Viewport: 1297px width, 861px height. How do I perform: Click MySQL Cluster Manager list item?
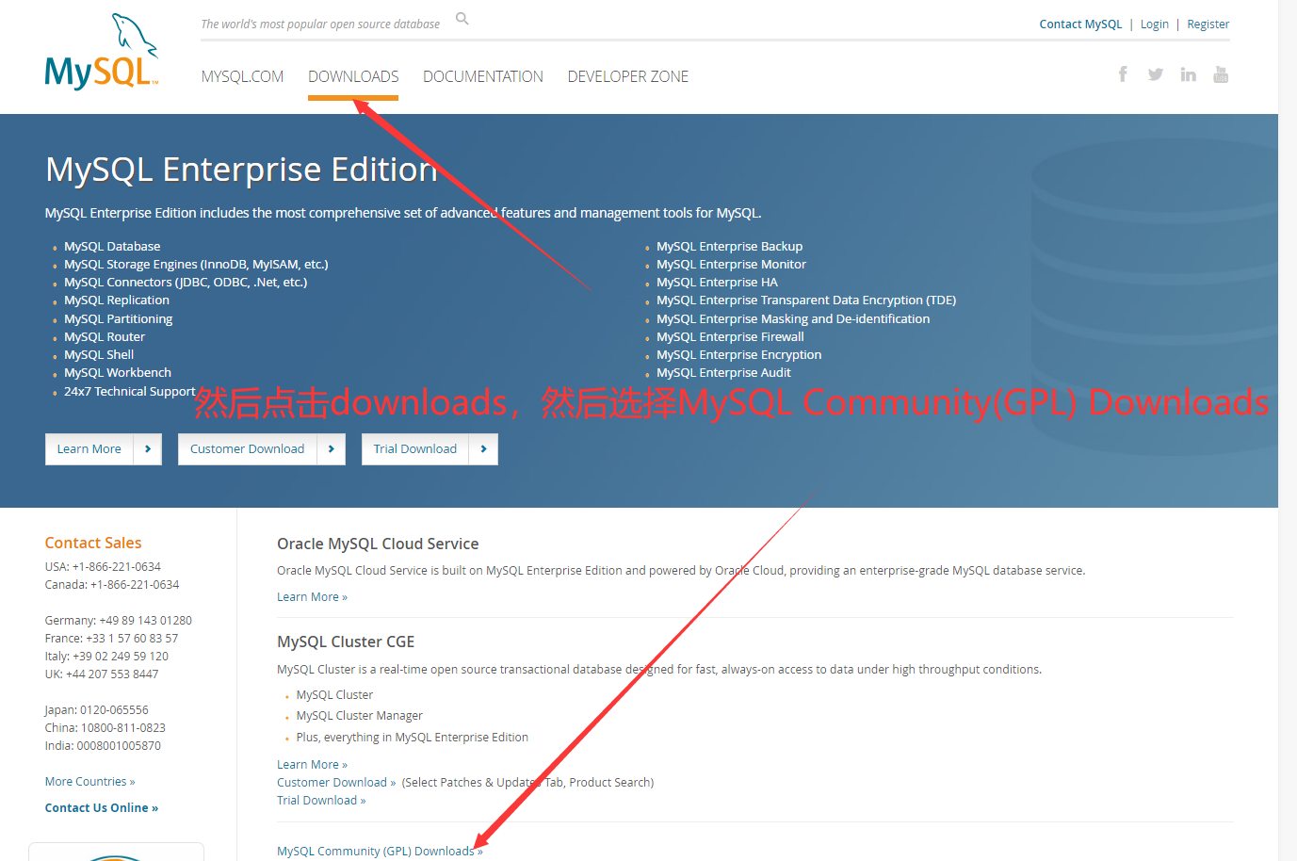pyautogui.click(x=359, y=716)
